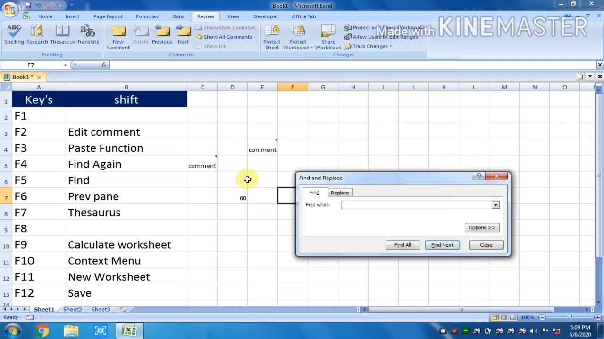The image size is (604, 339).
Task: Click Protect Sheet
Action: pyautogui.click(x=272, y=38)
